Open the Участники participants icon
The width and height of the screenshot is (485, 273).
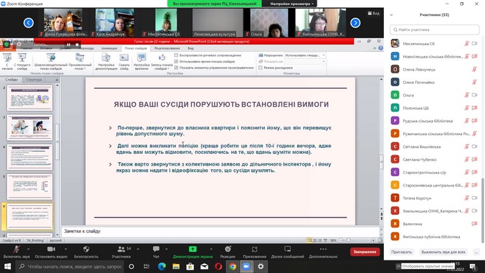pyautogui.click(x=121, y=249)
